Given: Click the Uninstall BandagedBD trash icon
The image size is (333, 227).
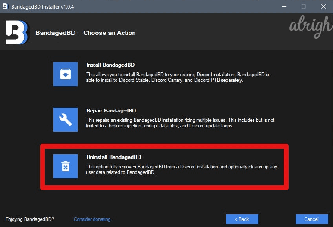Looking at the screenshot, I should point(66,166).
